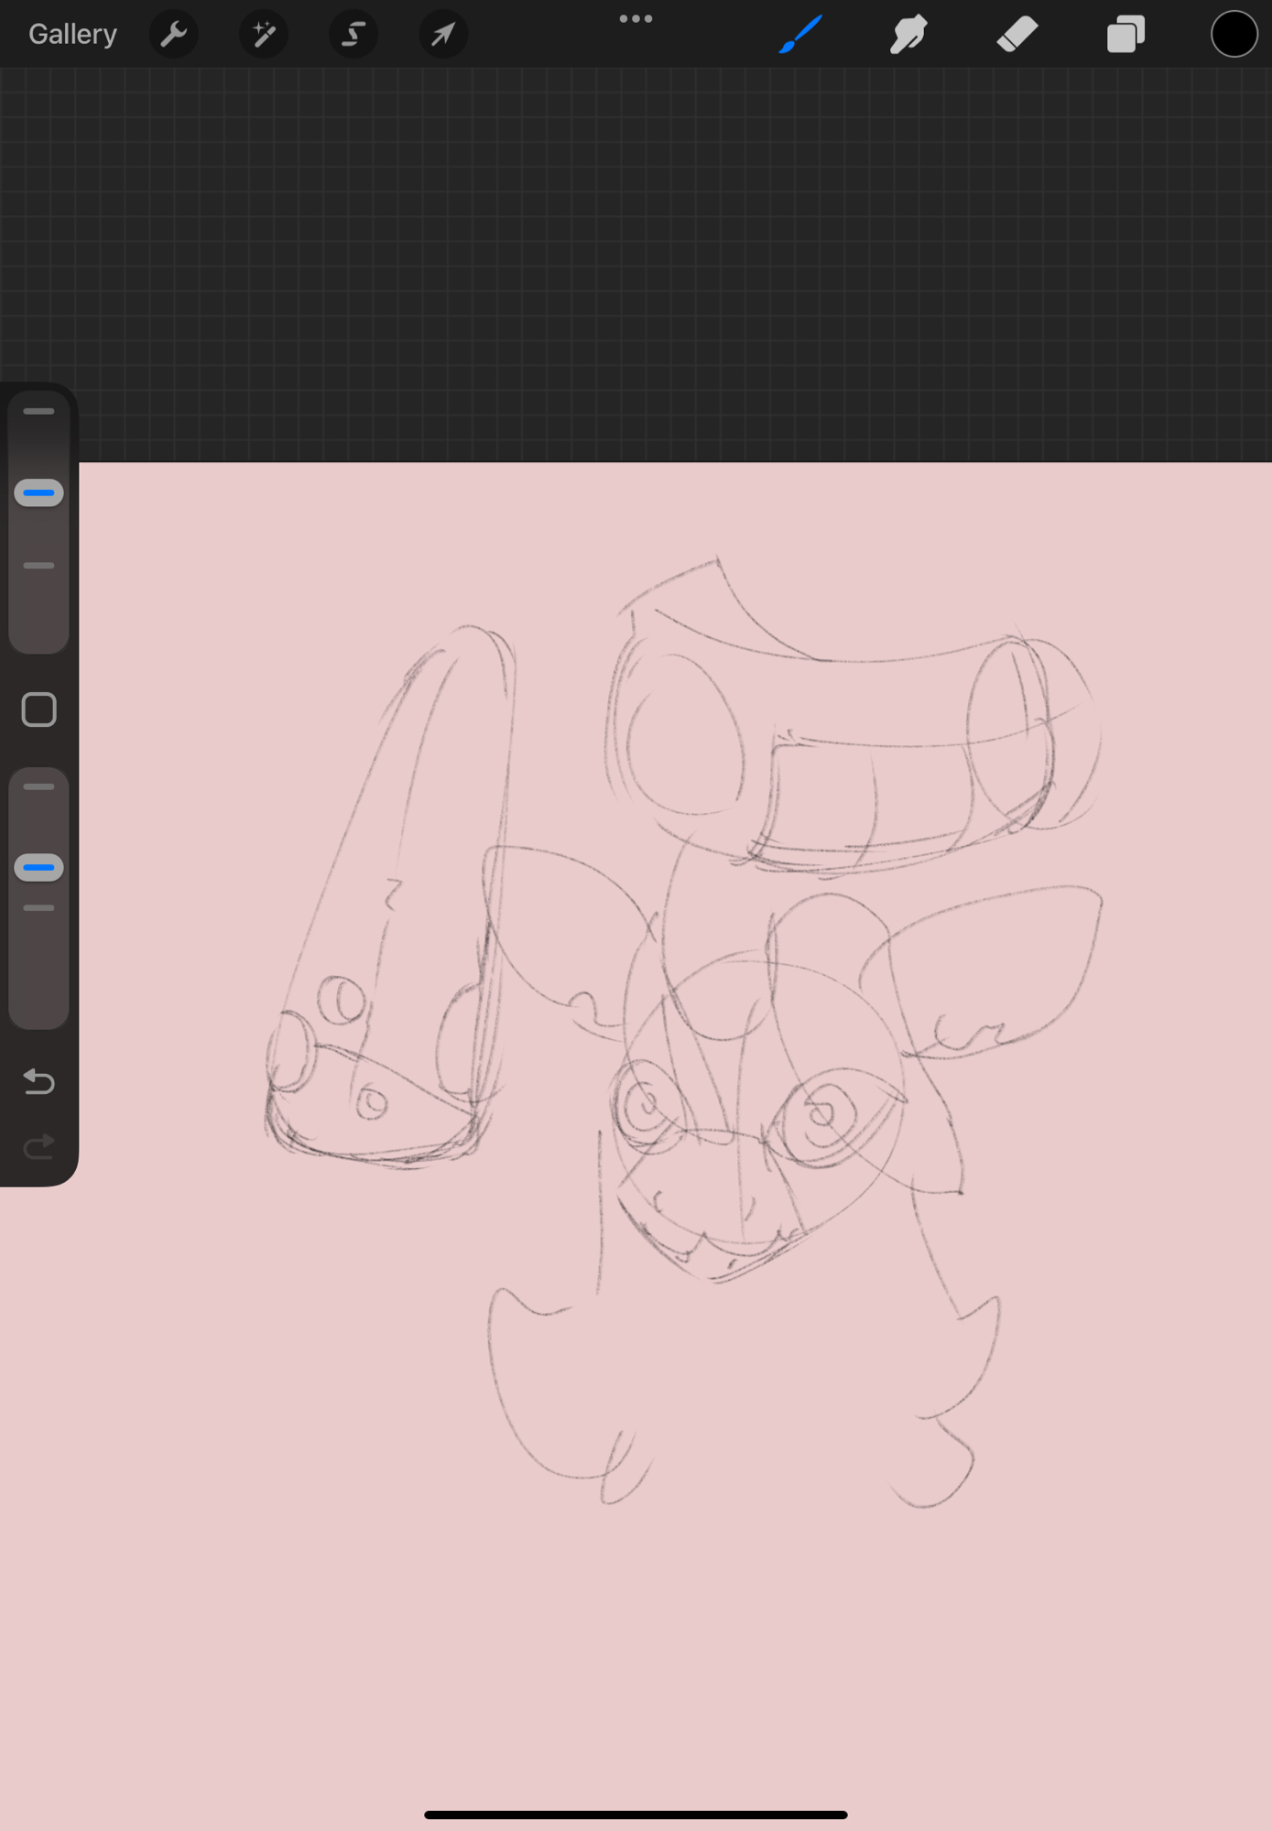The height and width of the screenshot is (1831, 1272).
Task: Undo the last stroke
Action: (38, 1082)
